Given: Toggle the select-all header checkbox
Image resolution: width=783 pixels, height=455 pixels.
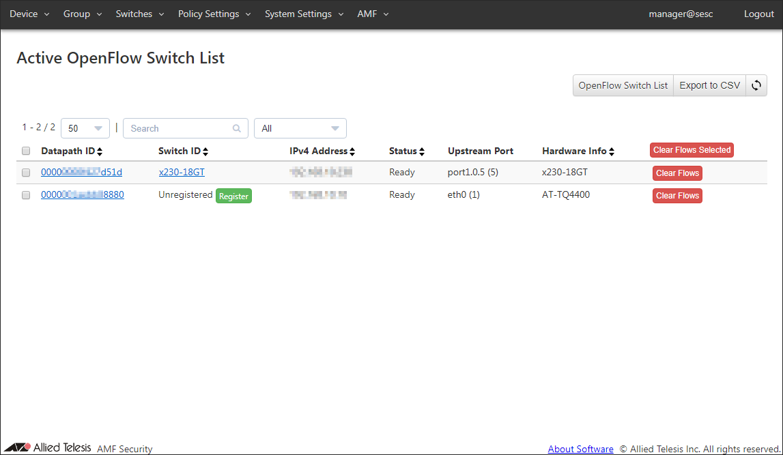Looking at the screenshot, I should pyautogui.click(x=26, y=151).
